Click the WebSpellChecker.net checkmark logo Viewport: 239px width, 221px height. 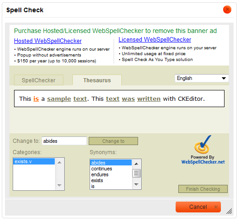click(203, 145)
